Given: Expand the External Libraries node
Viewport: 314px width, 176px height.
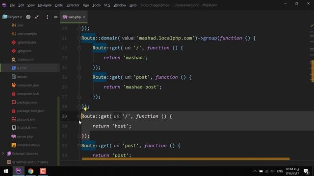Looking at the screenshot, I should (3, 154).
